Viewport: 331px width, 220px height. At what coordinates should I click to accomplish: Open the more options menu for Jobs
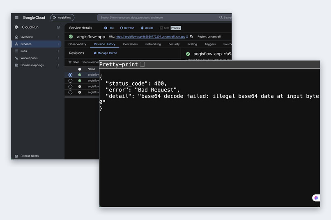pyautogui.click(x=58, y=51)
